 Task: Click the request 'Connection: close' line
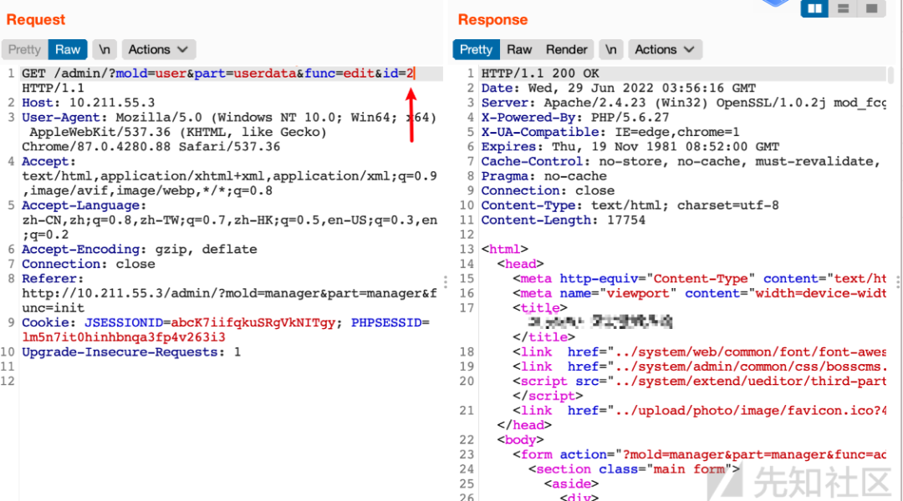(88, 264)
